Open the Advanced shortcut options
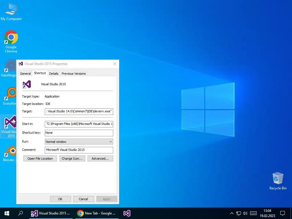 [100, 159]
